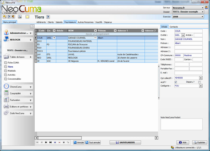210x151 pixels.
Task: Jump to last record navigation icon
Action: coord(51,142)
